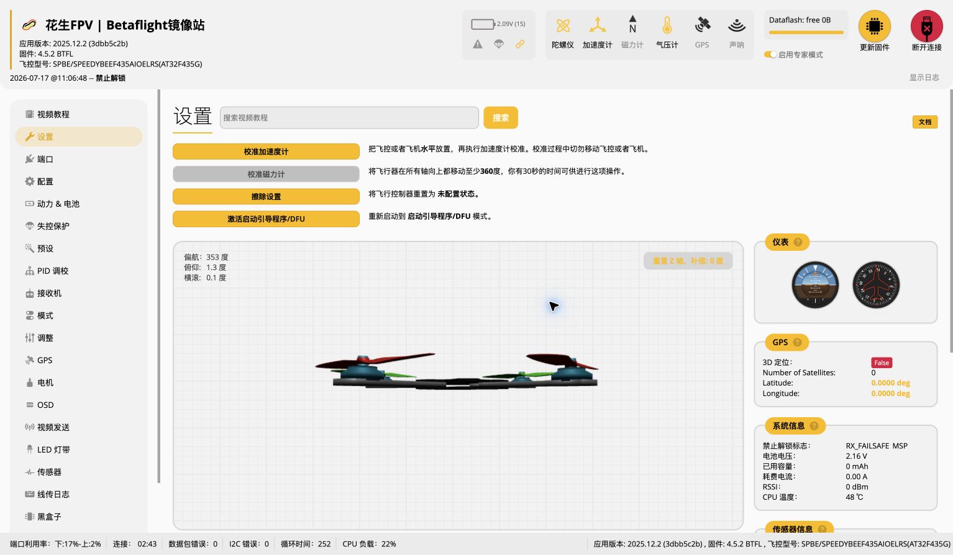Toggle the 启用专家模式 expert mode switch

pyautogui.click(x=770, y=55)
